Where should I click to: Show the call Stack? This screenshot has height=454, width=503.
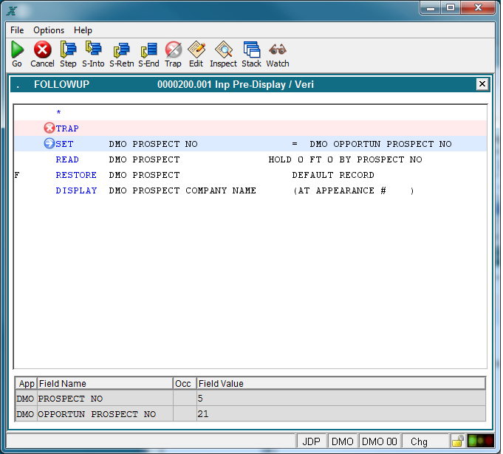click(251, 49)
